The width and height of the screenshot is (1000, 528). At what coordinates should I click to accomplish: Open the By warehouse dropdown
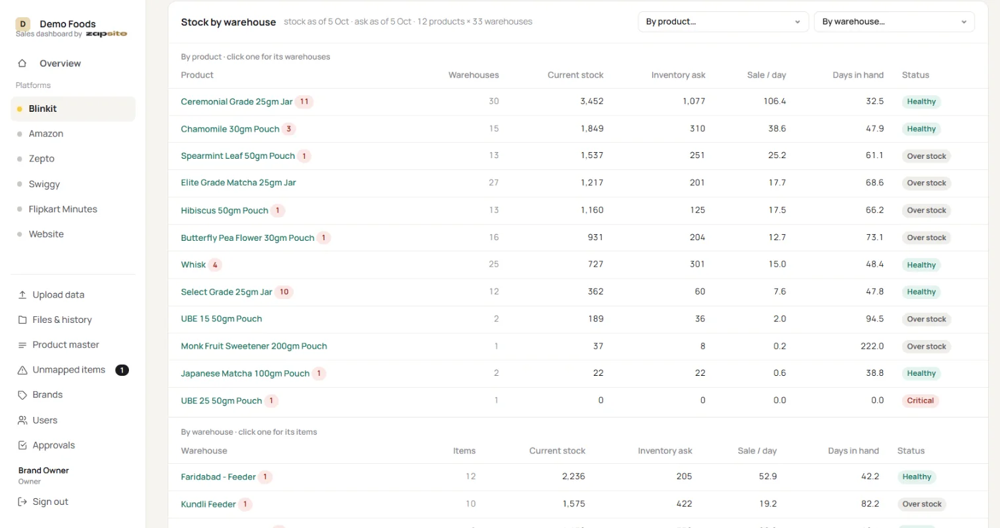894,22
